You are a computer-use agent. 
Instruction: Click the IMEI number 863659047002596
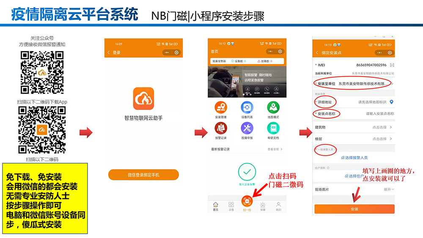pyautogui.click(x=371, y=65)
